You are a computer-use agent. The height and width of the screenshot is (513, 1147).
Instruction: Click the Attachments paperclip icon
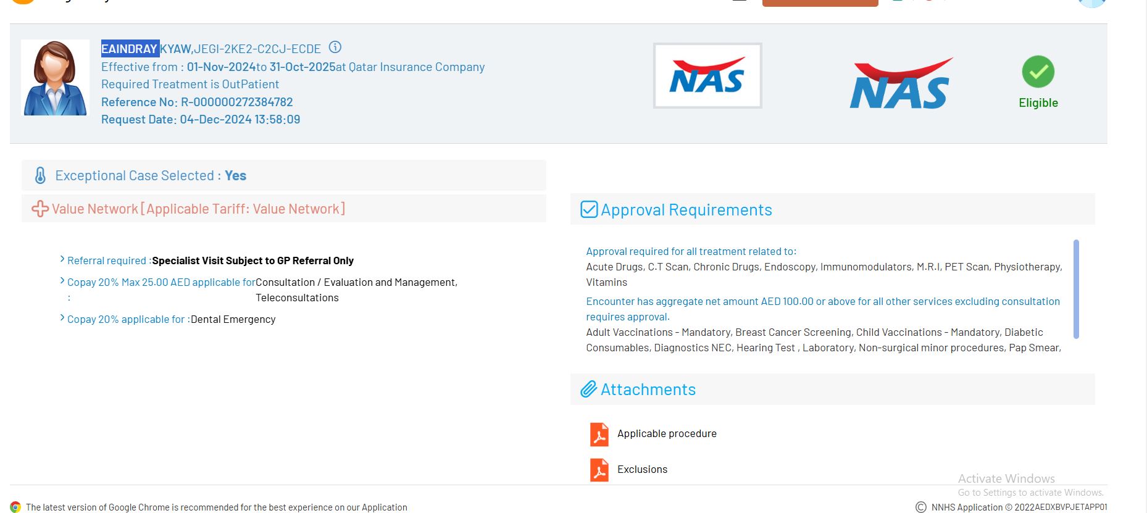pos(589,390)
